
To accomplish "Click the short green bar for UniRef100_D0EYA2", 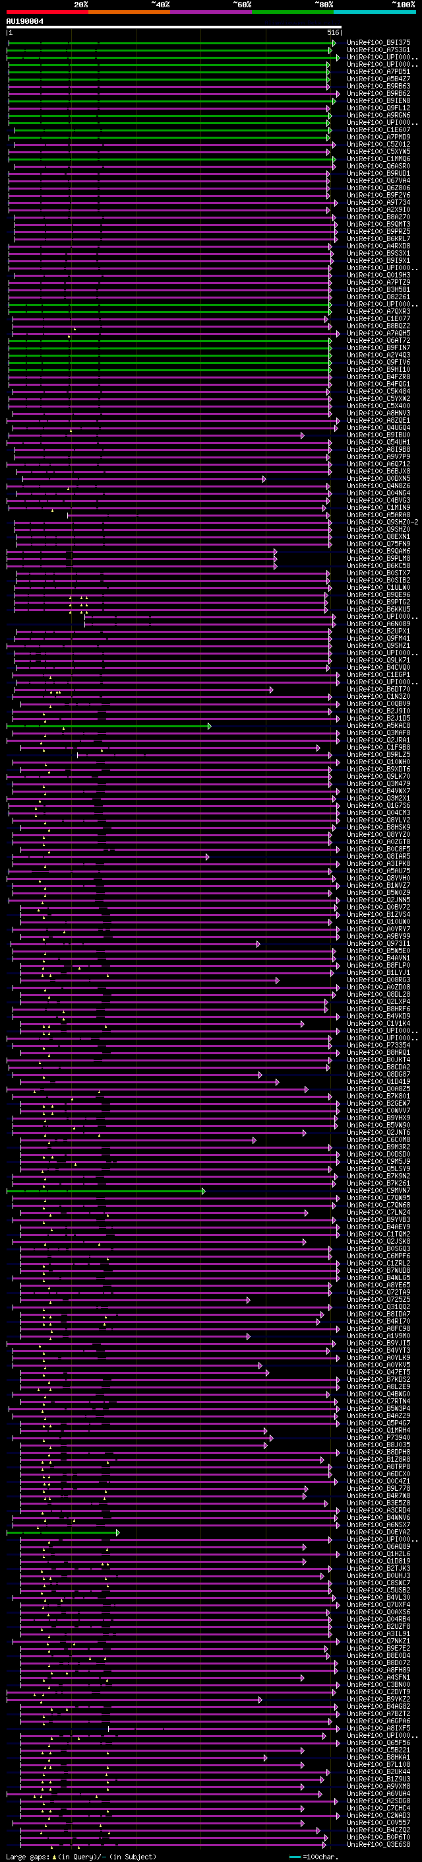I will point(62,1532).
